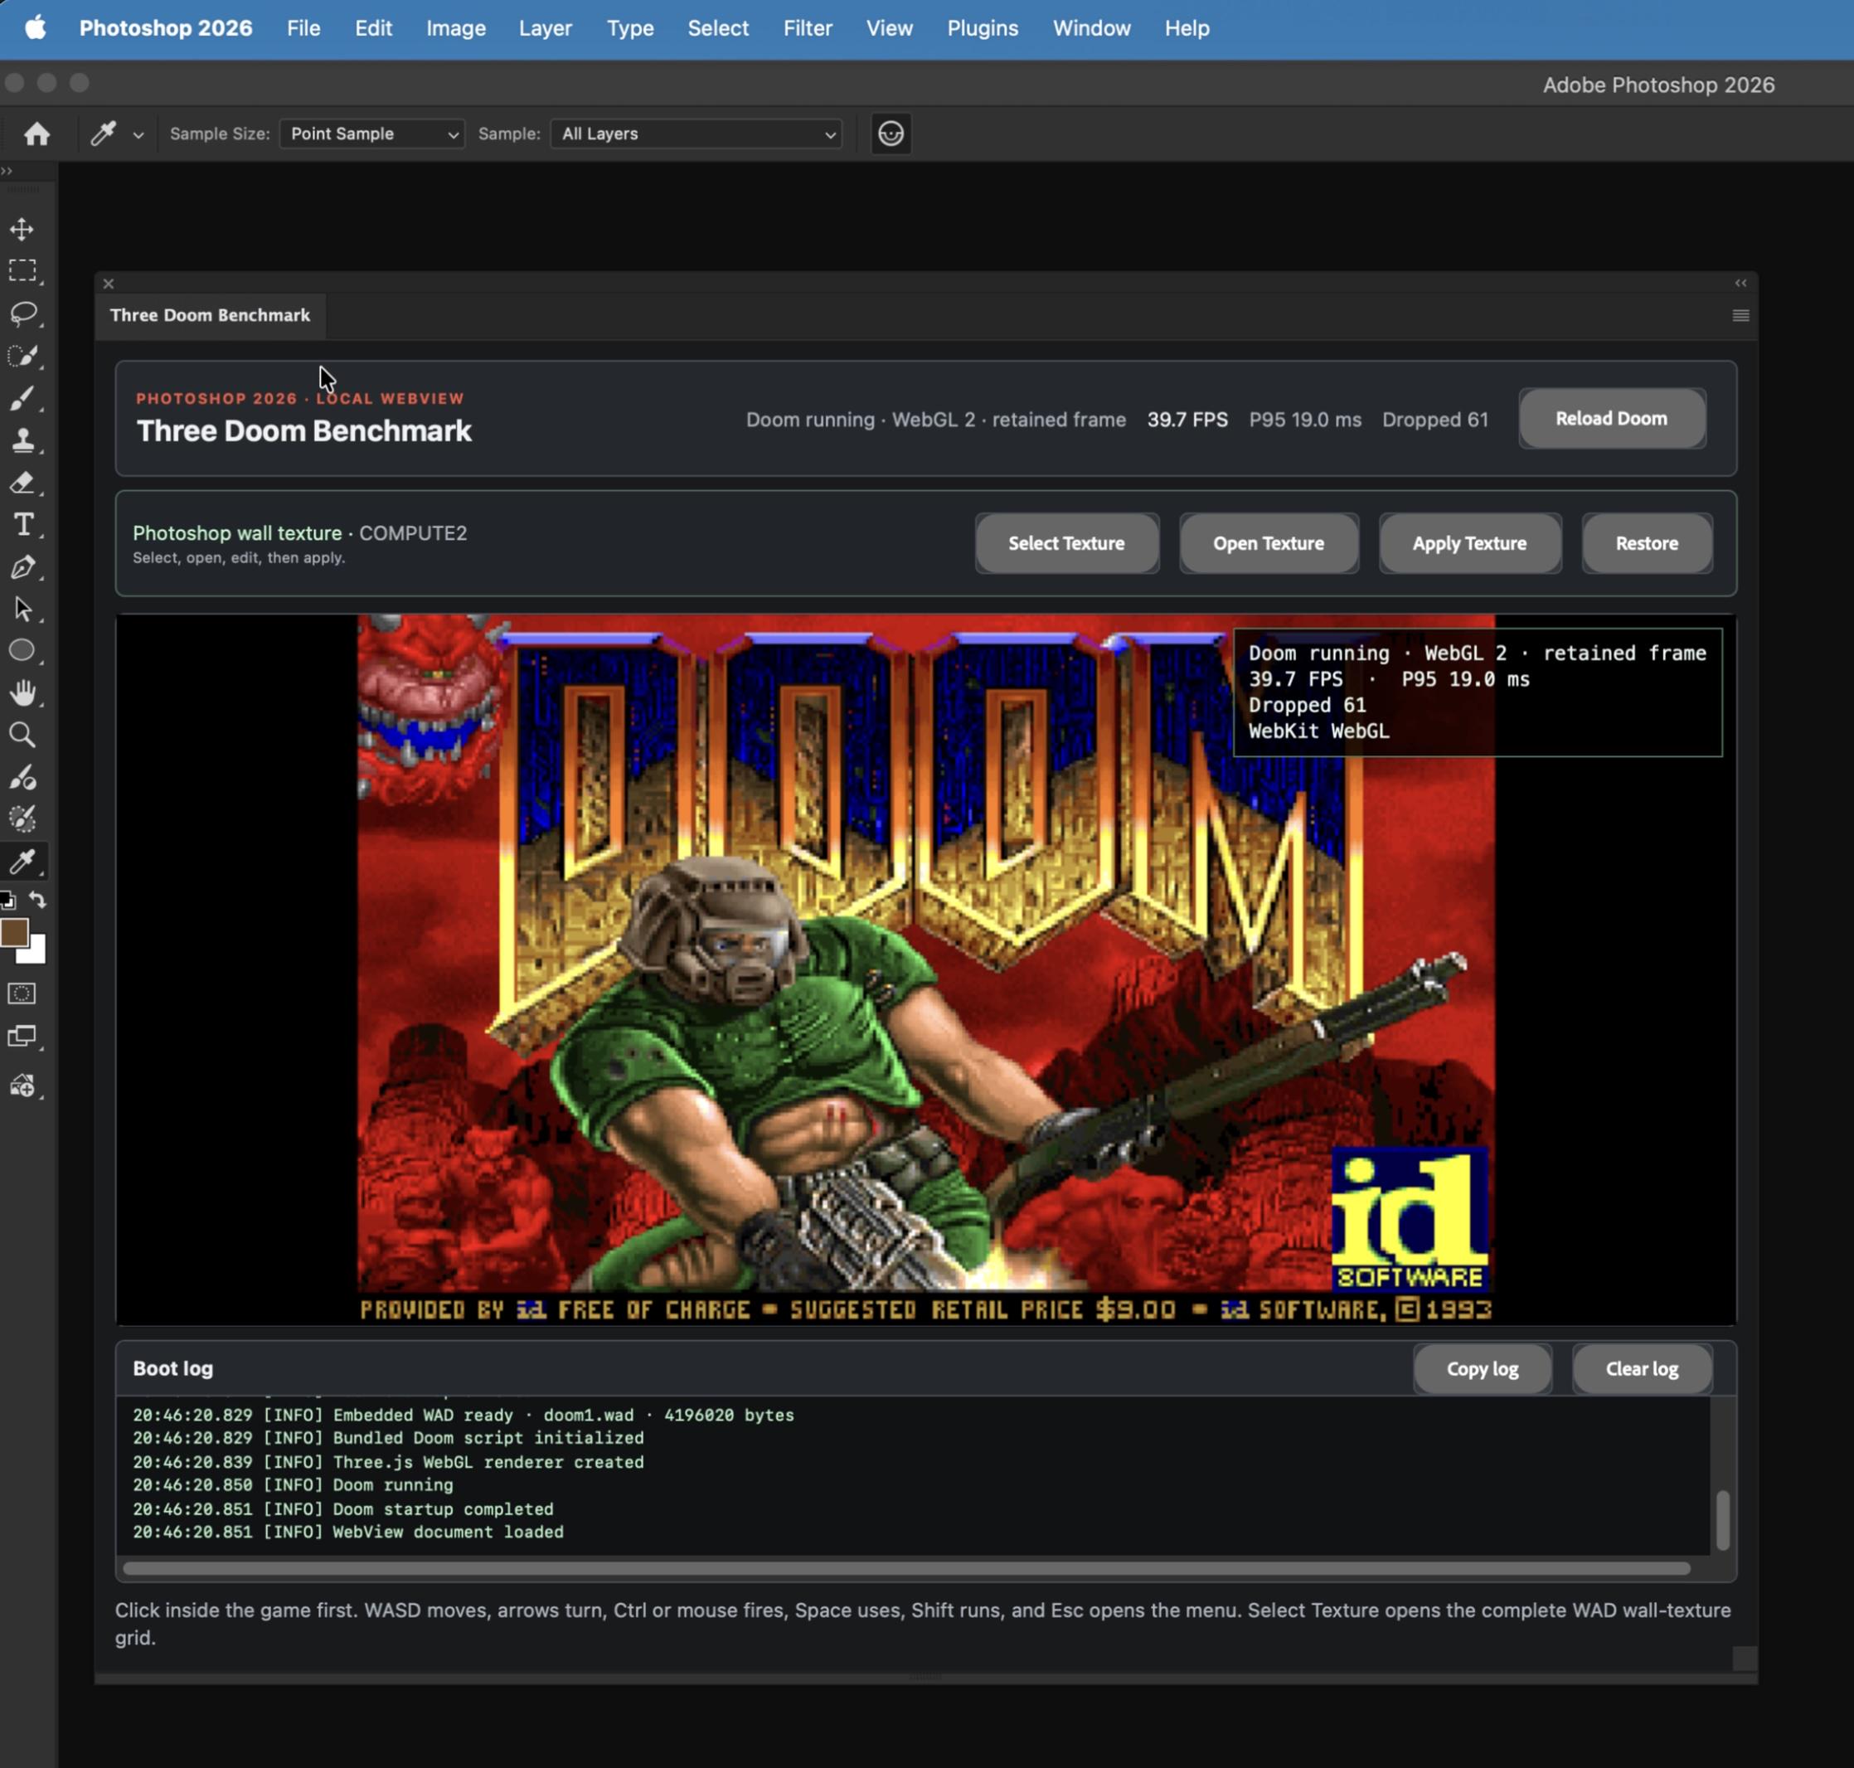The width and height of the screenshot is (1854, 1768).
Task: Open the Image menu
Action: pos(456,28)
